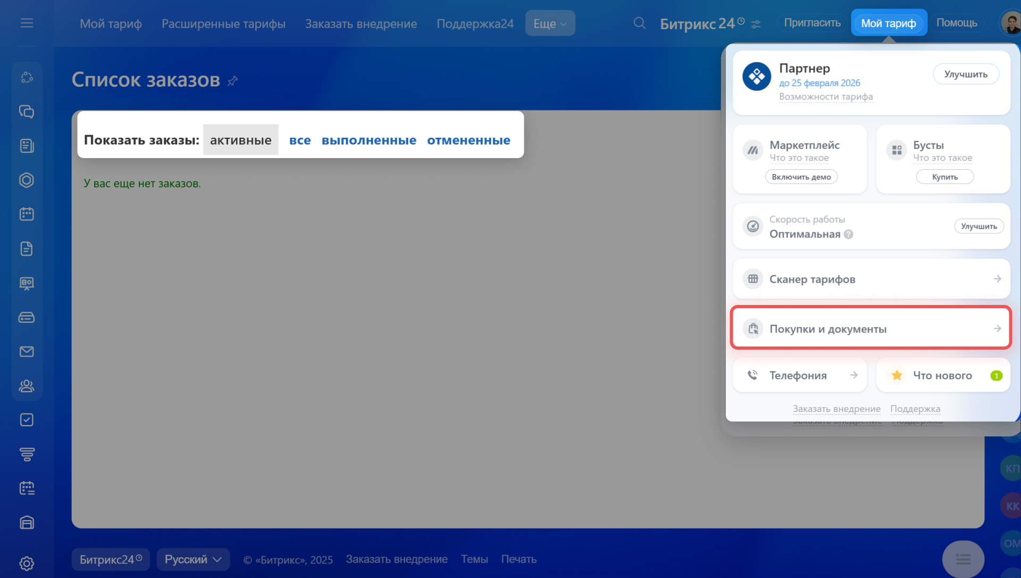Open Темы in the footer
The height and width of the screenshot is (578, 1021).
(474, 559)
